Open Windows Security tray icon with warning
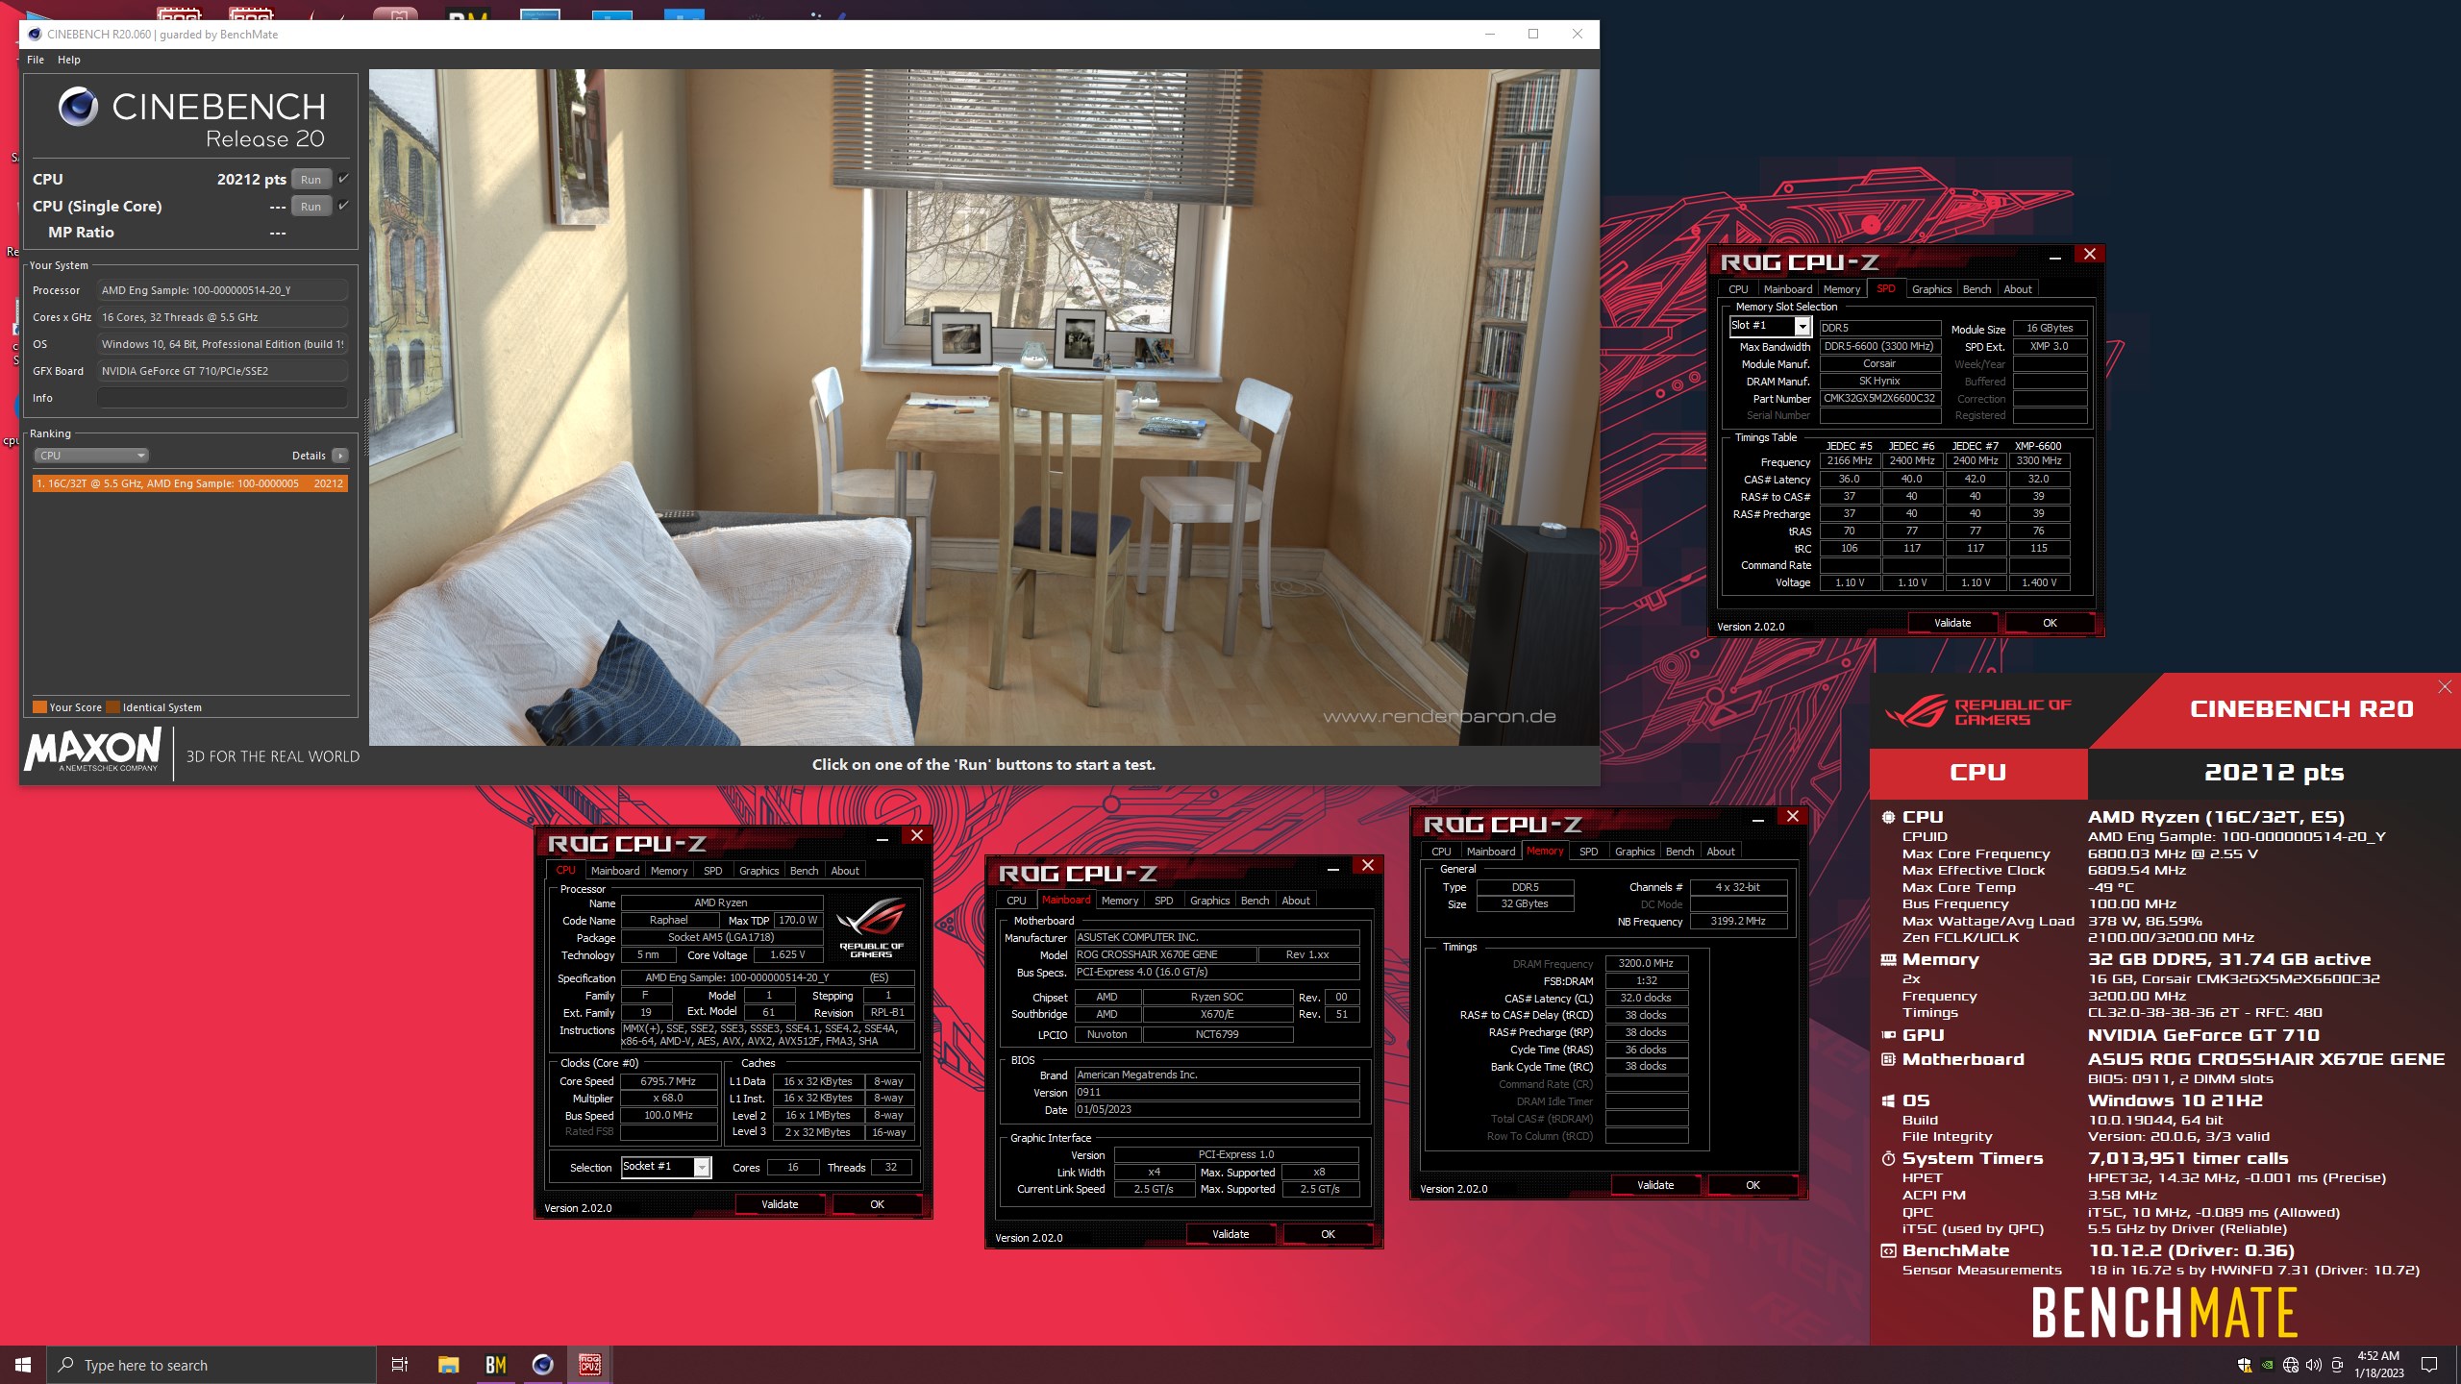The width and height of the screenshot is (2461, 1384). pos(2245,1365)
